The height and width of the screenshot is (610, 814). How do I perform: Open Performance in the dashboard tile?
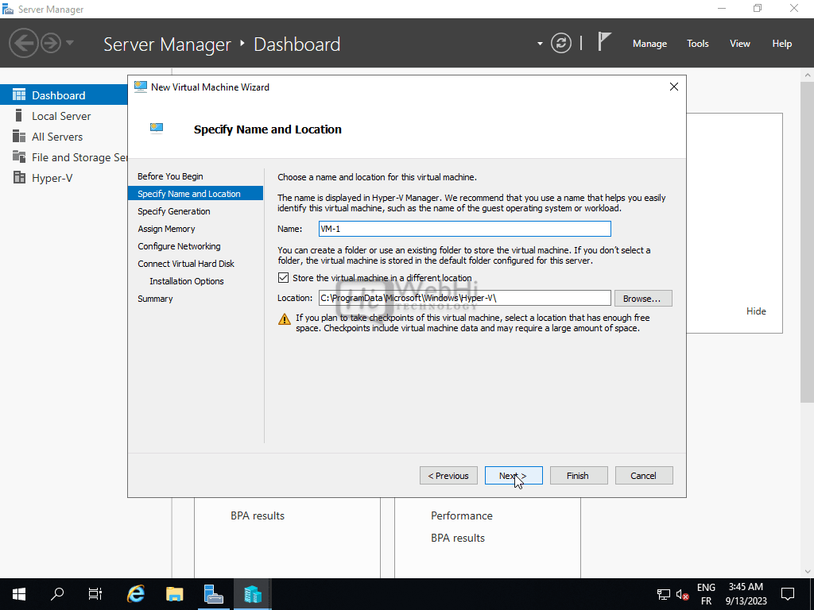(x=462, y=515)
